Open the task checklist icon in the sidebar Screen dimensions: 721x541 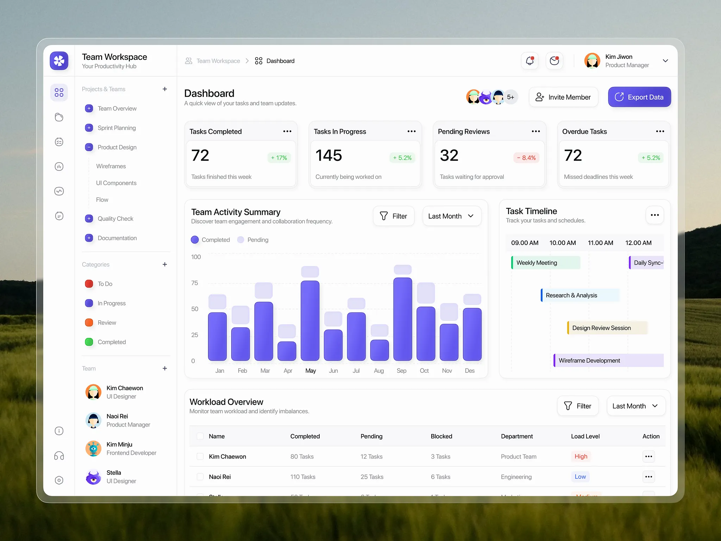point(59,142)
